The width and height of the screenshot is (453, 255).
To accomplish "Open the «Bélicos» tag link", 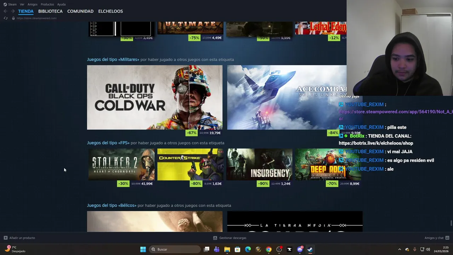I will click(112, 205).
